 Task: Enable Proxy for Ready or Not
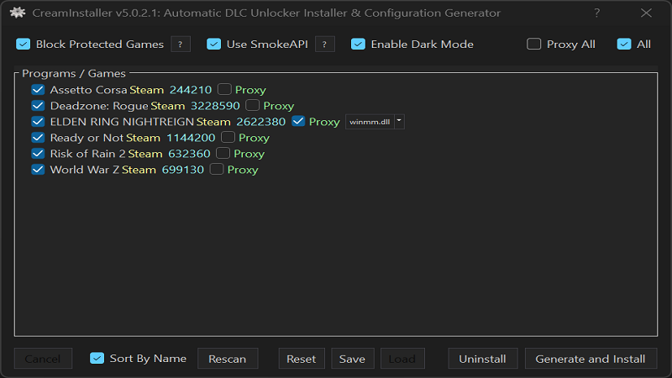[x=228, y=137]
